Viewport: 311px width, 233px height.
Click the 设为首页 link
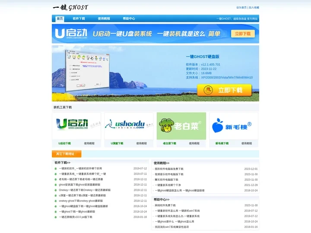pyautogui.click(x=241, y=7)
